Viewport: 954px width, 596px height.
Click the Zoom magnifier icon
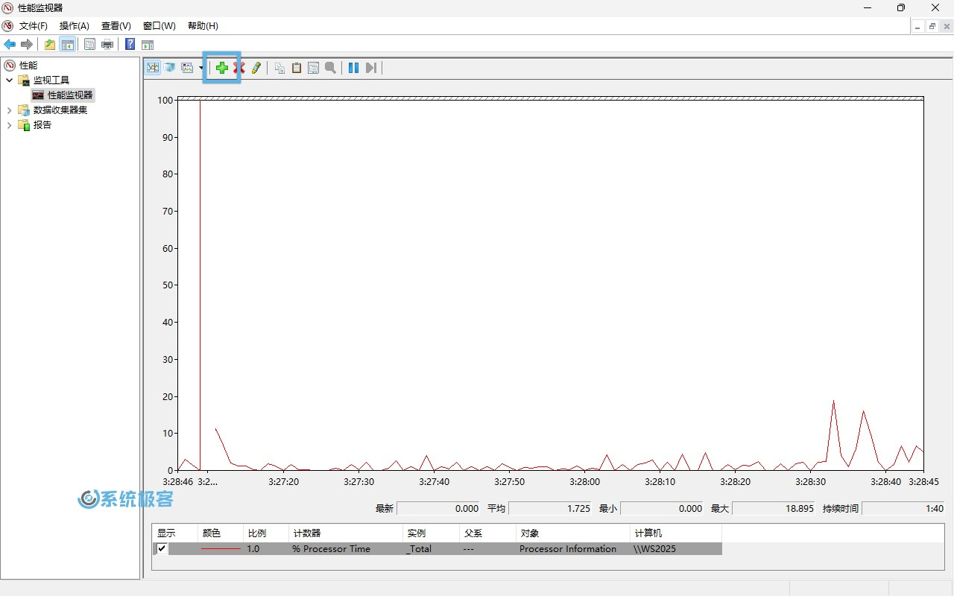pyautogui.click(x=330, y=68)
